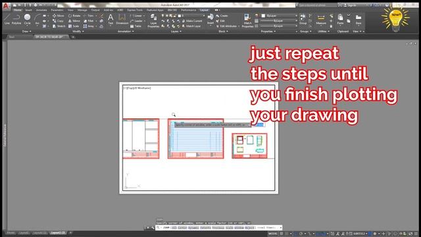Click in the help search field

(x=317, y=5)
